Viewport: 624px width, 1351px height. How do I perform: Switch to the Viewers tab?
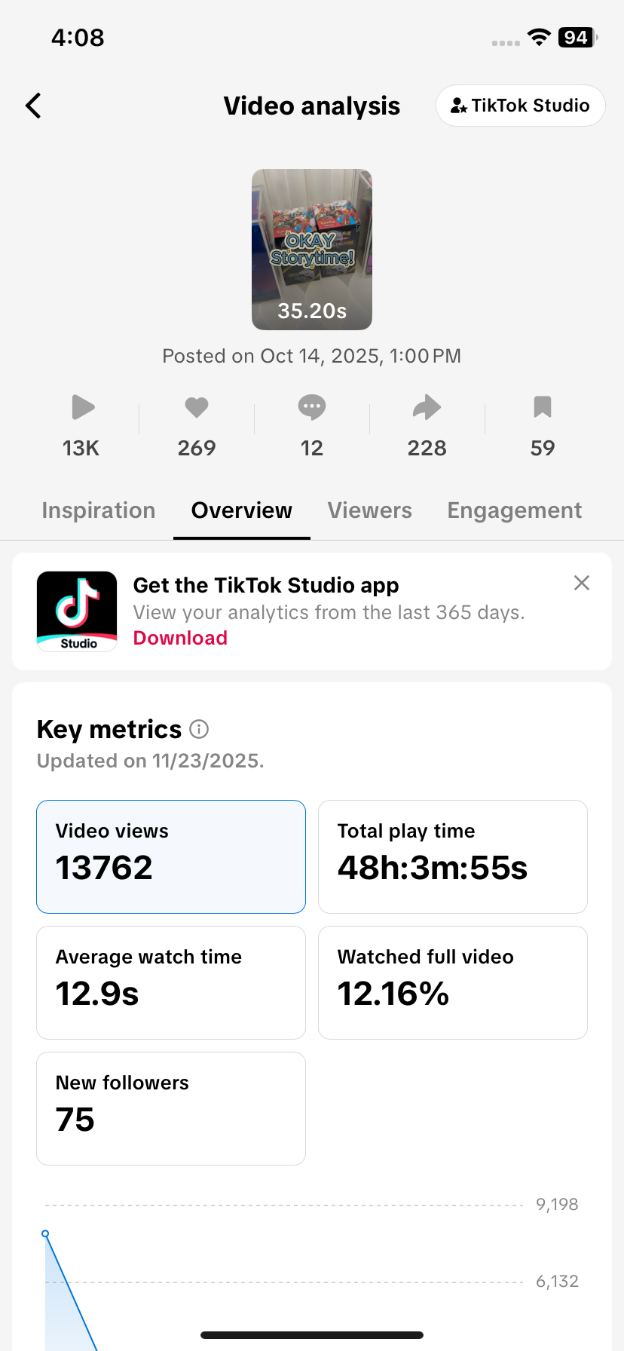370,510
